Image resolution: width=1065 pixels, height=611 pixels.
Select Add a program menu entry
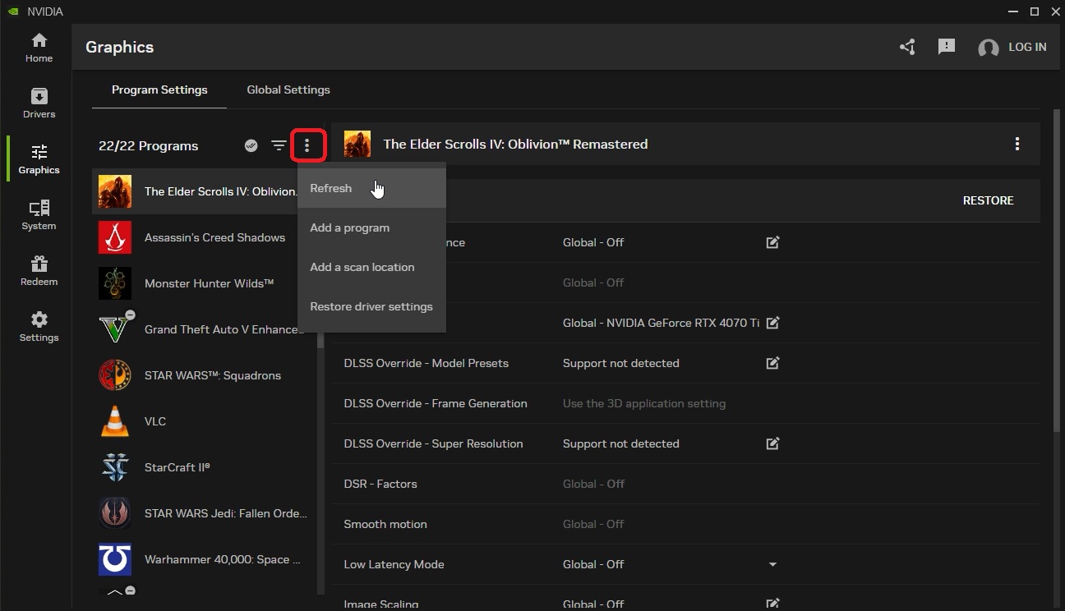[x=371, y=227]
